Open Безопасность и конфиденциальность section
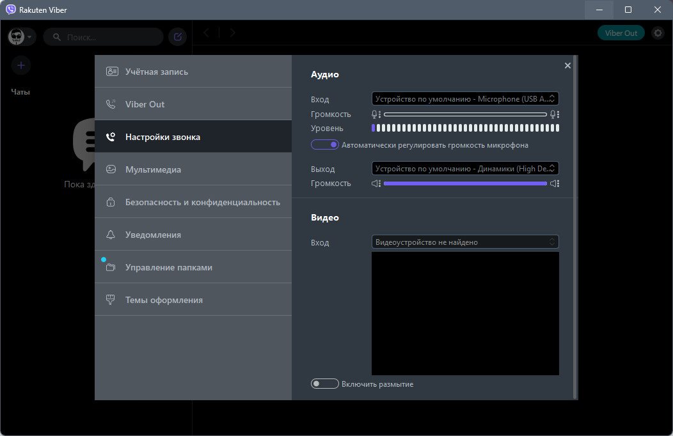The height and width of the screenshot is (436, 673). tap(193, 201)
